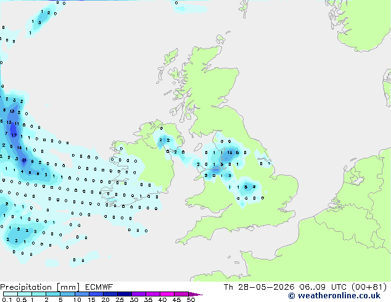Click the map value '17' over Atlantic
This screenshot has width=391, height=302.
pyautogui.click(x=14, y=136)
